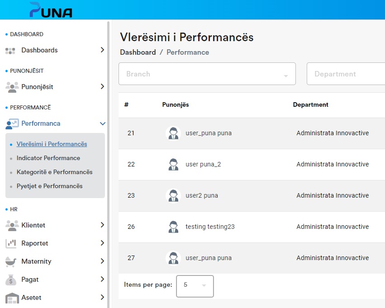Click the avatar of testing testing23
Viewport: 385px width, 308px height.
[x=173, y=227]
